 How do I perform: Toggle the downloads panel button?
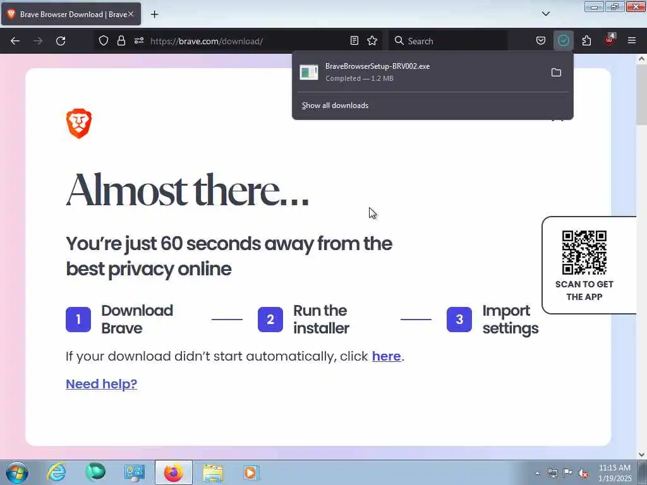pos(563,40)
